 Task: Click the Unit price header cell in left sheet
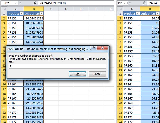pyautogui.click(x=34, y=14)
